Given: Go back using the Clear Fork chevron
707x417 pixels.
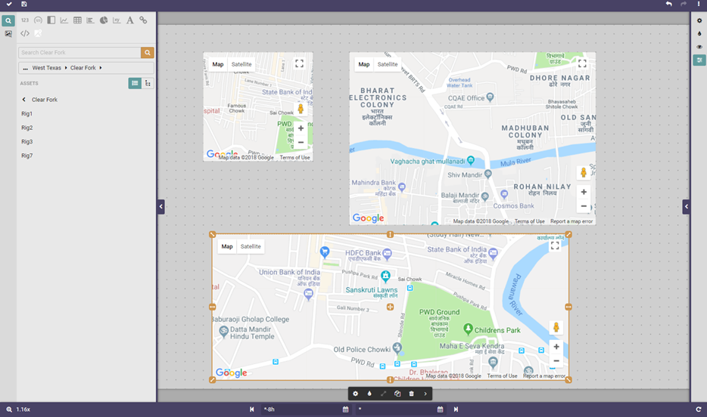Looking at the screenshot, I should click(24, 100).
